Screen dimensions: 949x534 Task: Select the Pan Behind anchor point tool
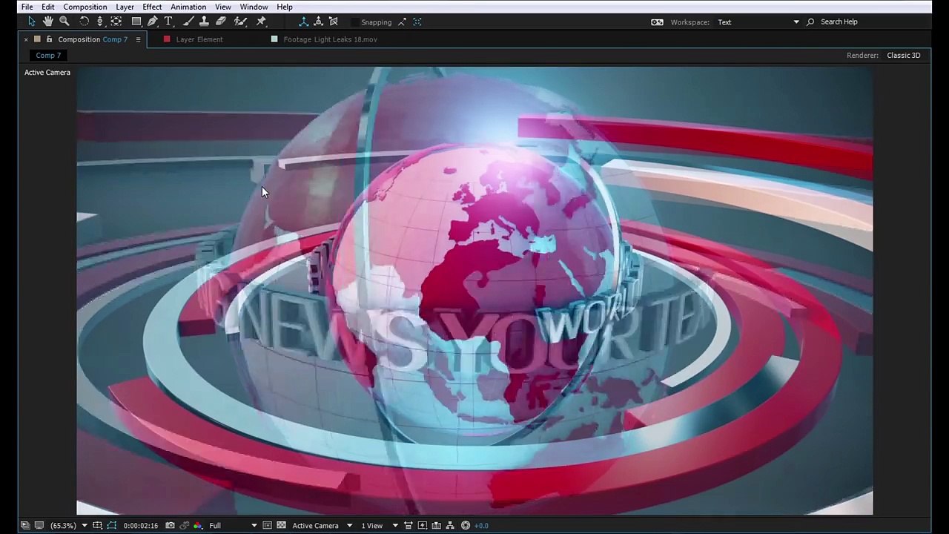pyautogui.click(x=116, y=22)
